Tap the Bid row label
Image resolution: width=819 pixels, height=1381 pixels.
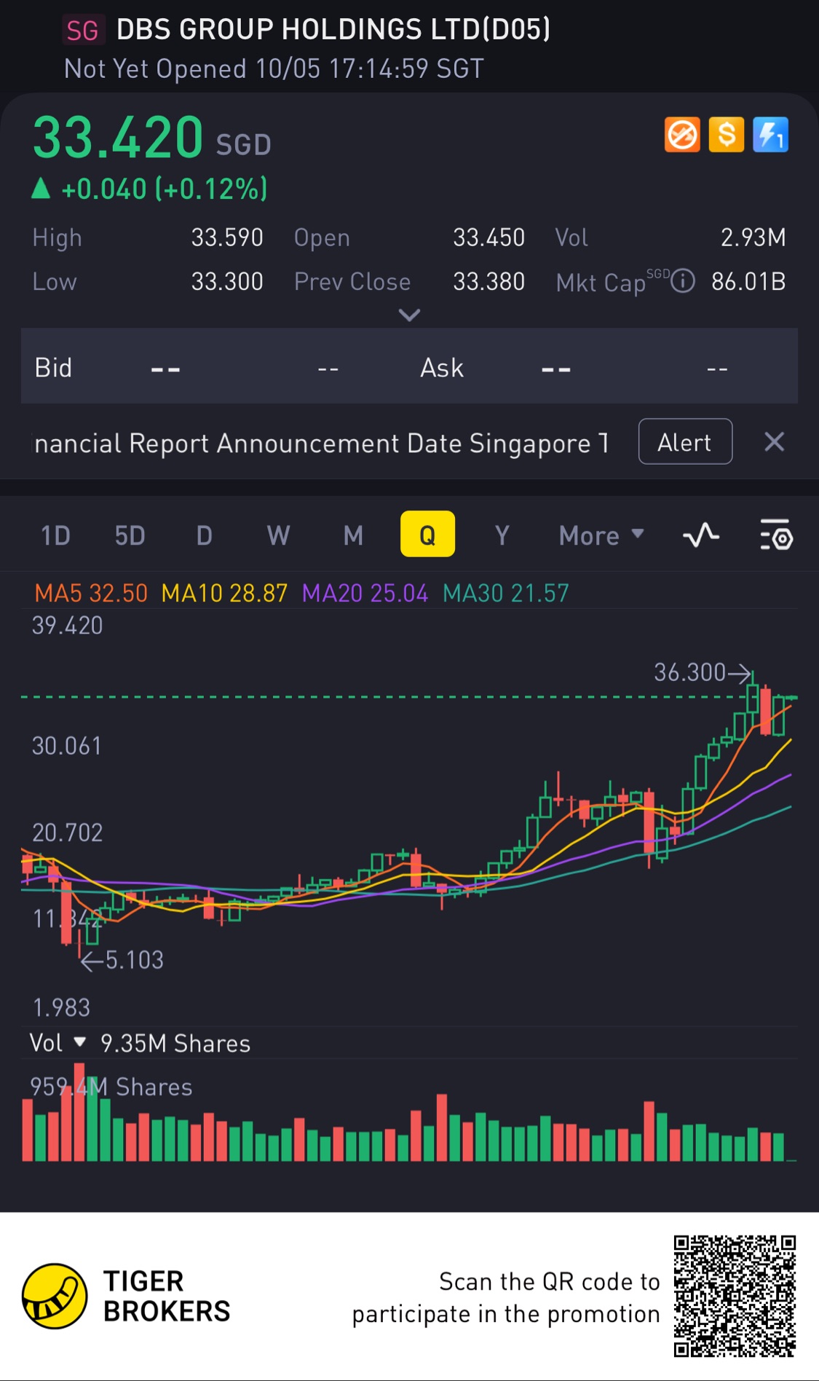tap(53, 368)
